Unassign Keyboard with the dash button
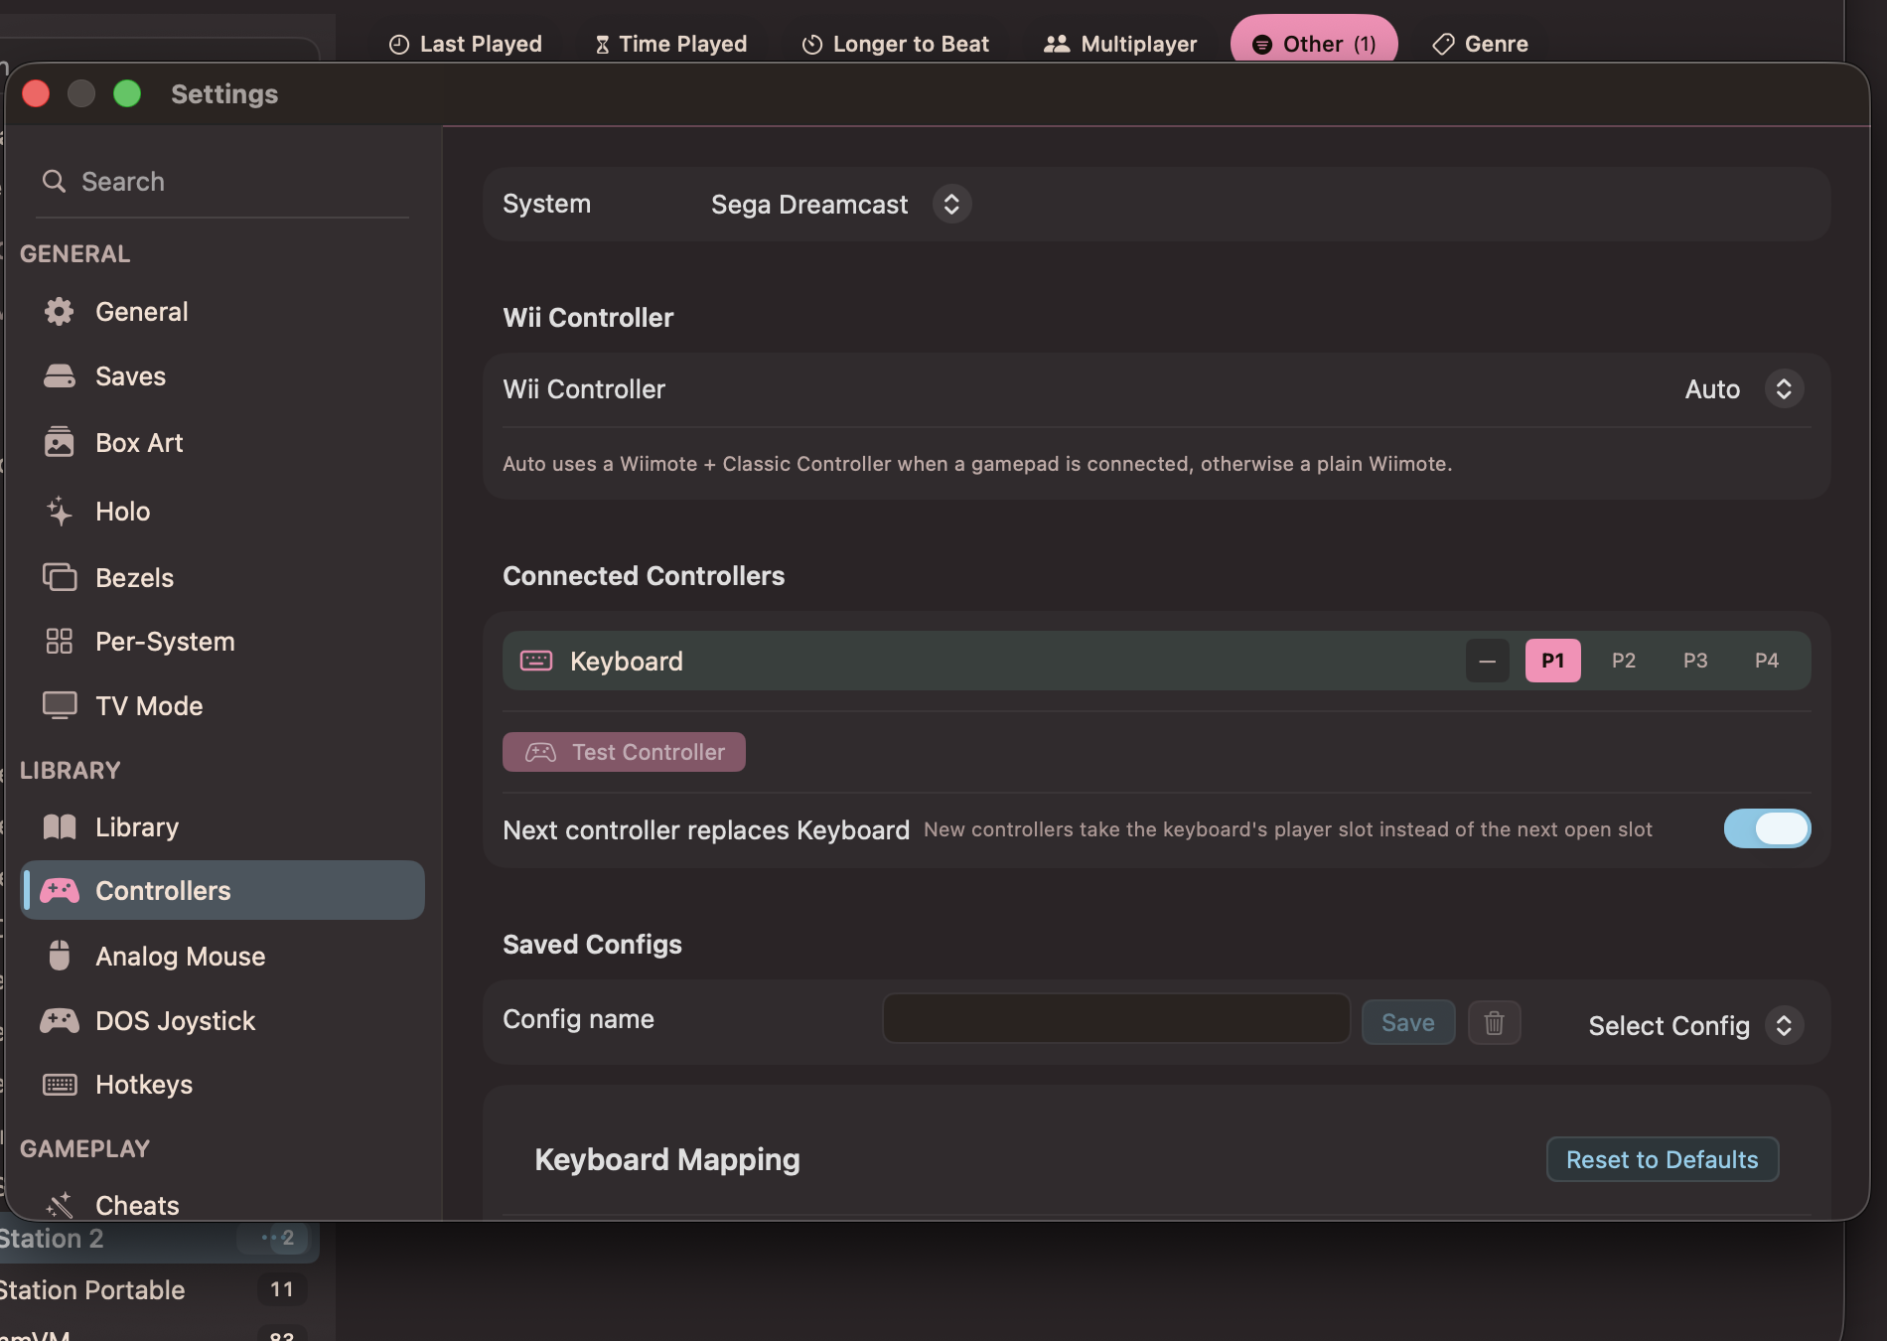Image resolution: width=1887 pixels, height=1341 pixels. [x=1487, y=661]
